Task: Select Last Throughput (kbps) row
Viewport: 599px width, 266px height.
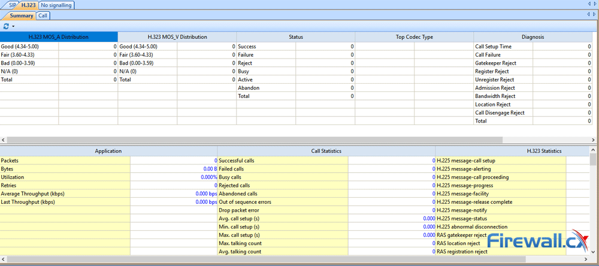Action: [108, 202]
